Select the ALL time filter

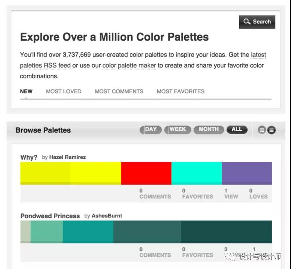(237, 129)
